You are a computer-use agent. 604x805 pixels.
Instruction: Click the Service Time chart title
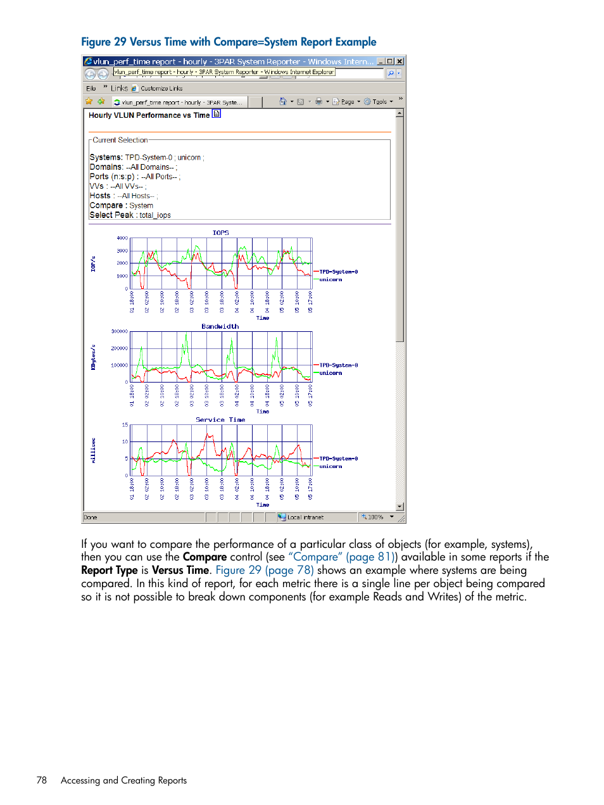click(220, 419)
